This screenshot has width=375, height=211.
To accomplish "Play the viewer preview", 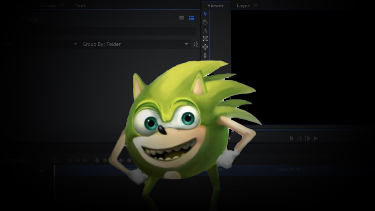I will pos(316,138).
